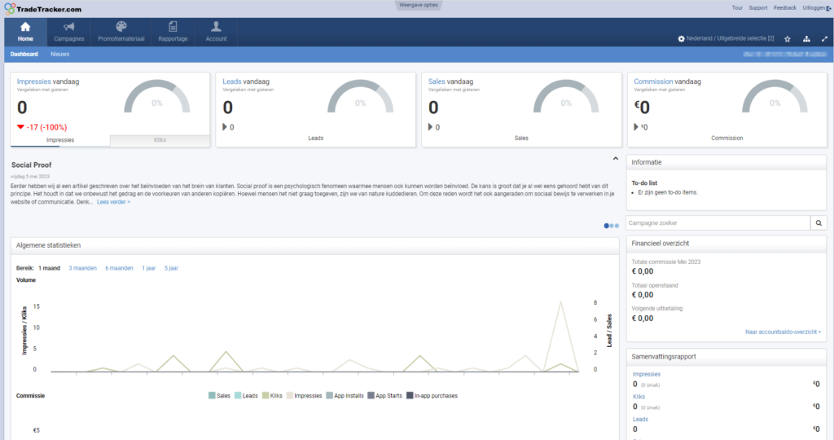The width and height of the screenshot is (834, 440).
Task: Open Nederland / Uitgebreide selectie settings
Action: click(x=726, y=38)
